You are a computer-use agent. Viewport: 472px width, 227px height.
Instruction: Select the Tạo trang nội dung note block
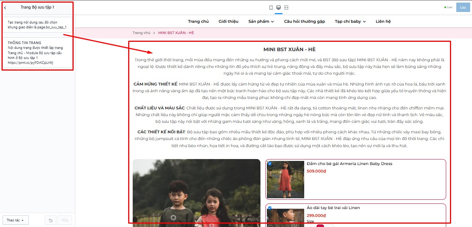(37, 25)
